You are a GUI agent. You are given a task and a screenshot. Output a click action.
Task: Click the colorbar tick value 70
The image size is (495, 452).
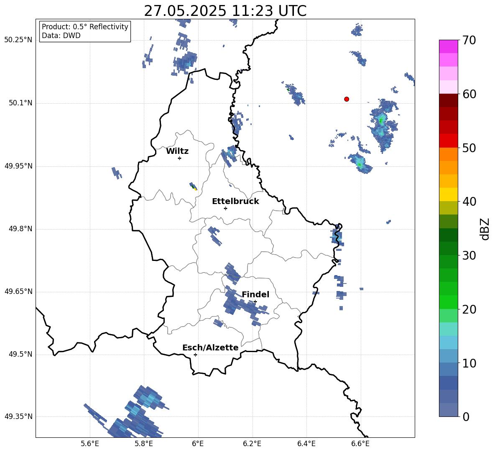469,40
